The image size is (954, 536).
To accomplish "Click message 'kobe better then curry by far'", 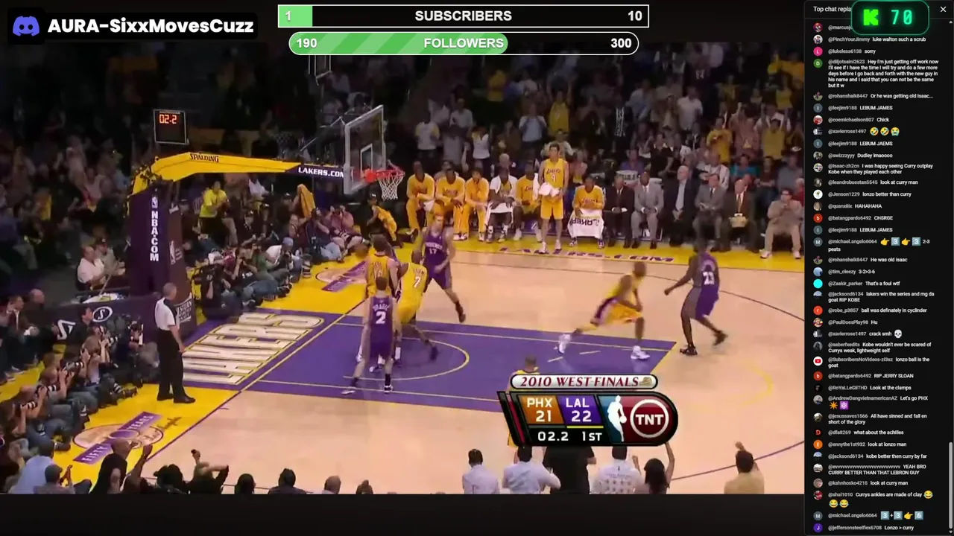I will pos(897,456).
